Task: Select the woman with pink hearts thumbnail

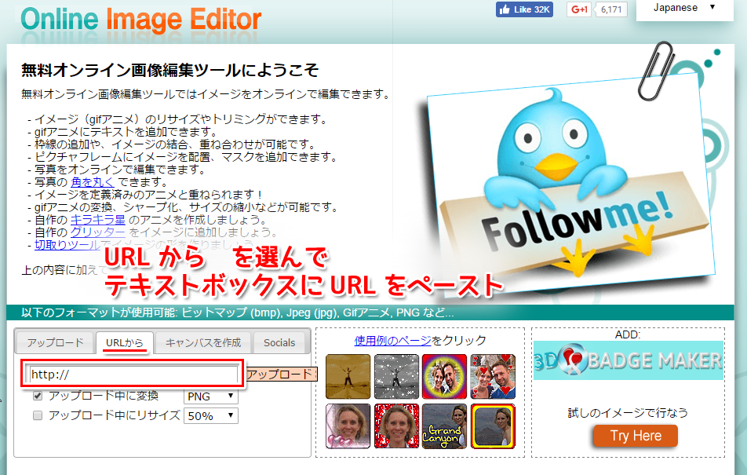Action: point(348,426)
